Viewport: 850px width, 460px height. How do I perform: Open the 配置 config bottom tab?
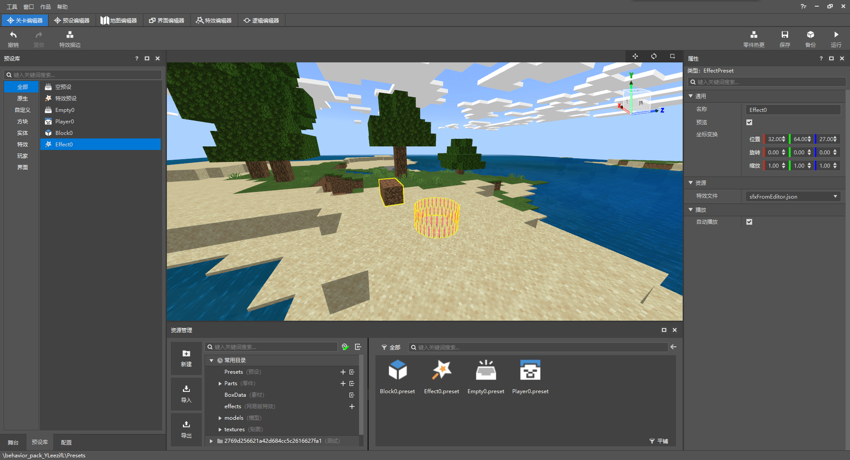coord(66,442)
